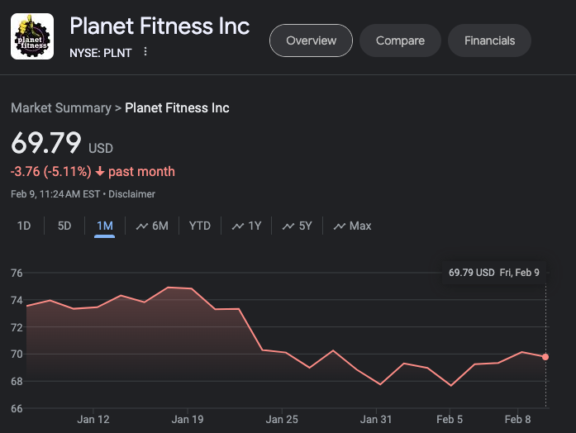
Task: Click the Planet Fitness logo thumbnail
Action: pyautogui.click(x=32, y=36)
